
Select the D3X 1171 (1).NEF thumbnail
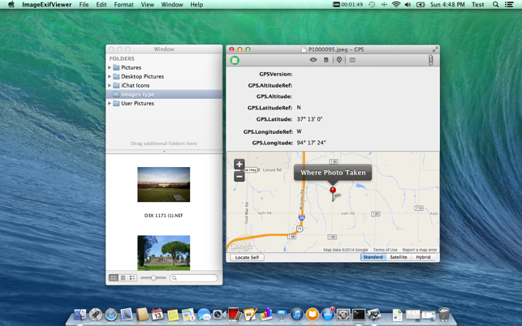164,185
